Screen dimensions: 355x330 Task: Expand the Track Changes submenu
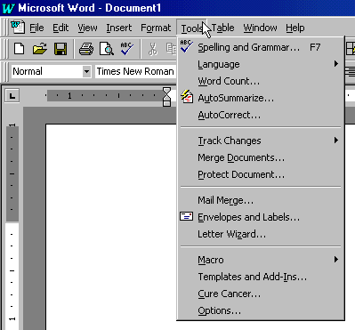point(261,141)
